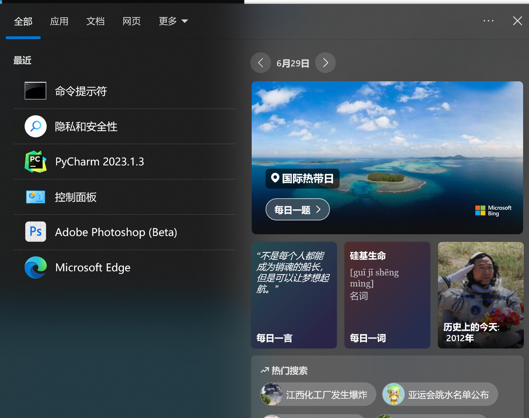
Task: Switch to the 文档 tab
Action: [x=96, y=21]
